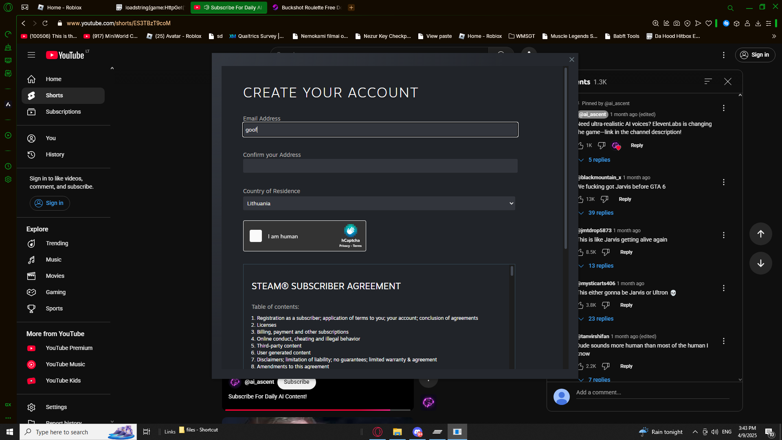
Task: Open the Opera GX taskbar icon
Action: point(378,432)
